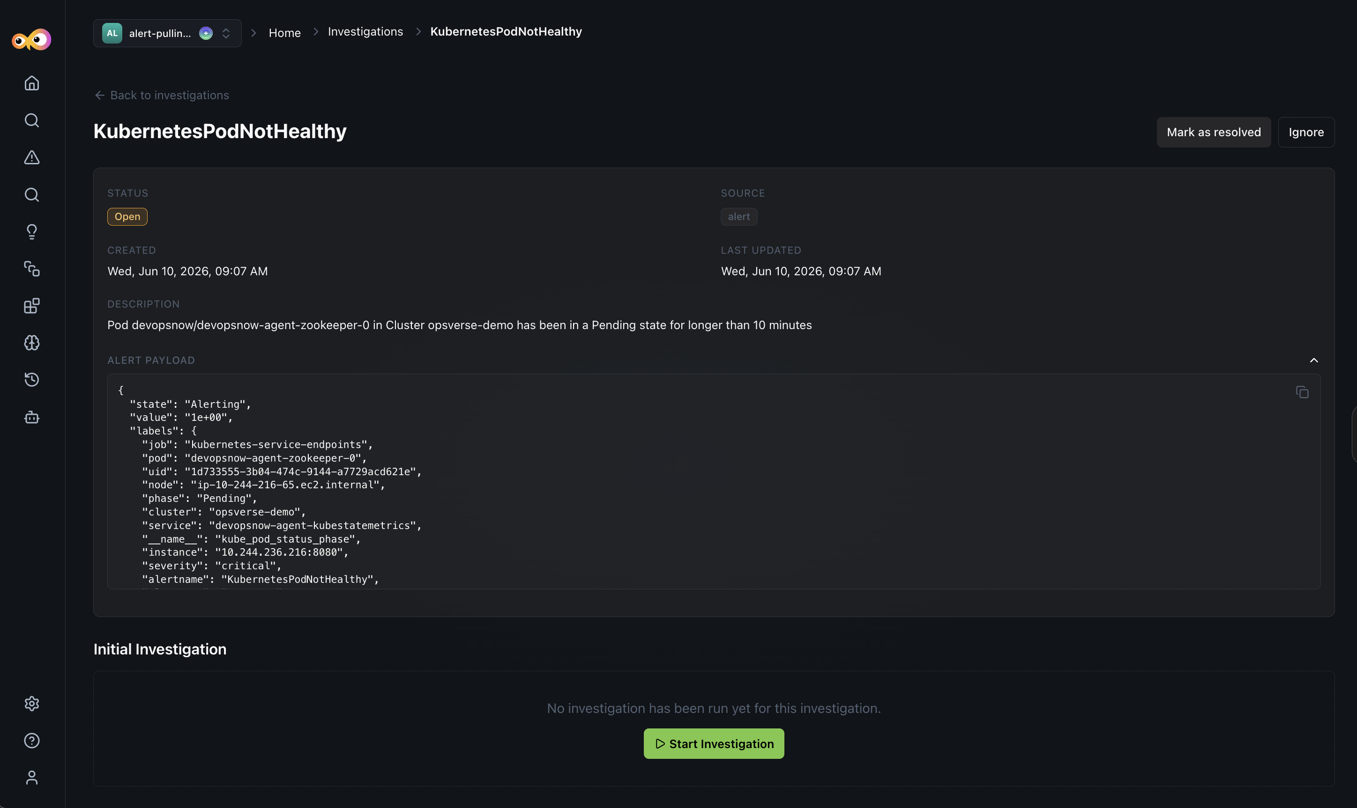Open the chained-squares workflows icon
The height and width of the screenshot is (808, 1357).
31,269
